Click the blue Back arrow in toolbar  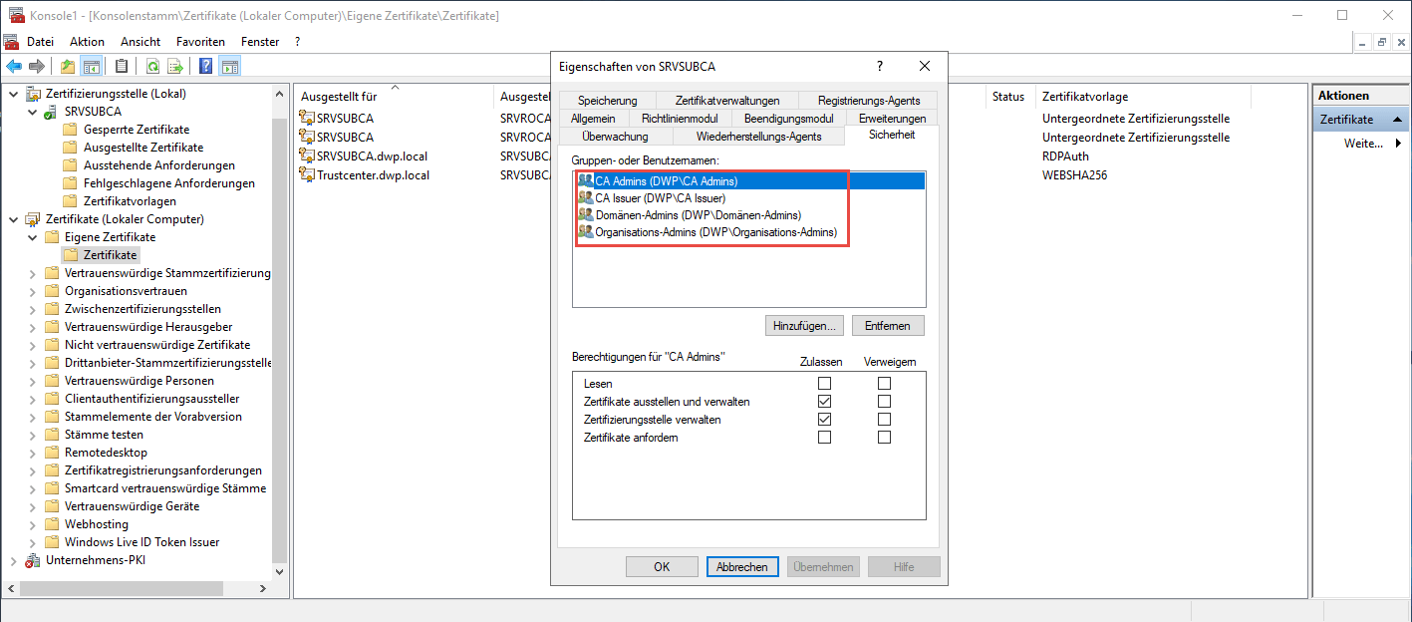point(14,67)
